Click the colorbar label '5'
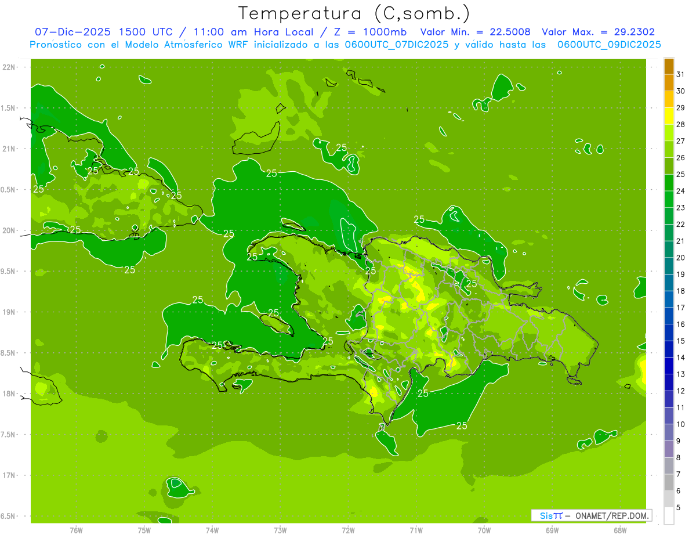Viewport: 696px width, 538px height. [x=679, y=508]
